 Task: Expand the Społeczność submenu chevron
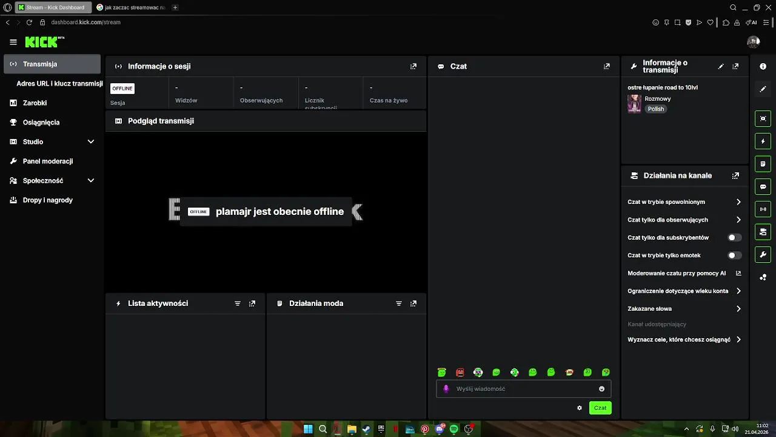coord(91,181)
